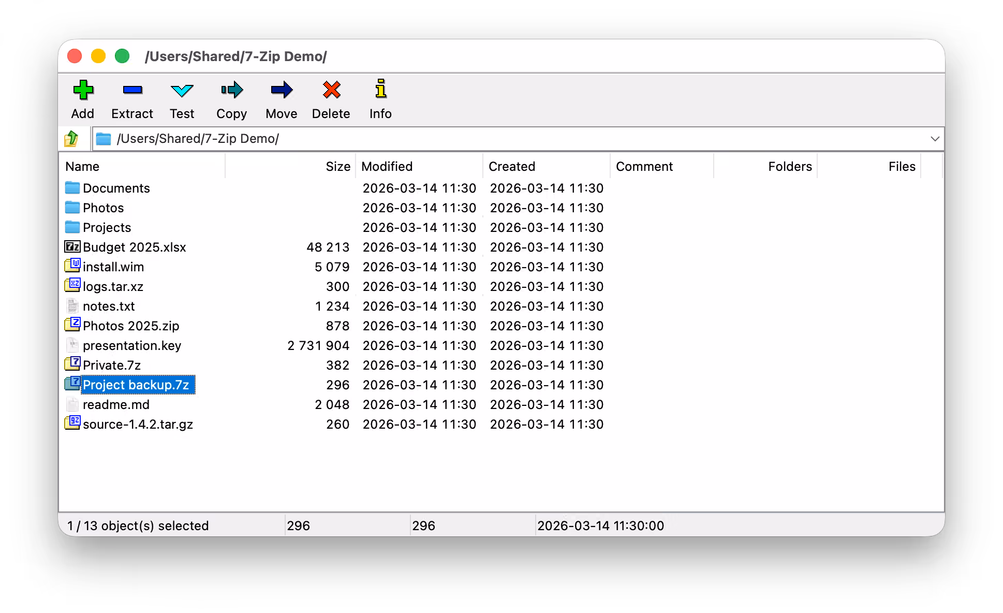This screenshot has width=1003, height=613.
Task: Click the Copy arrow icon
Action: point(232,90)
